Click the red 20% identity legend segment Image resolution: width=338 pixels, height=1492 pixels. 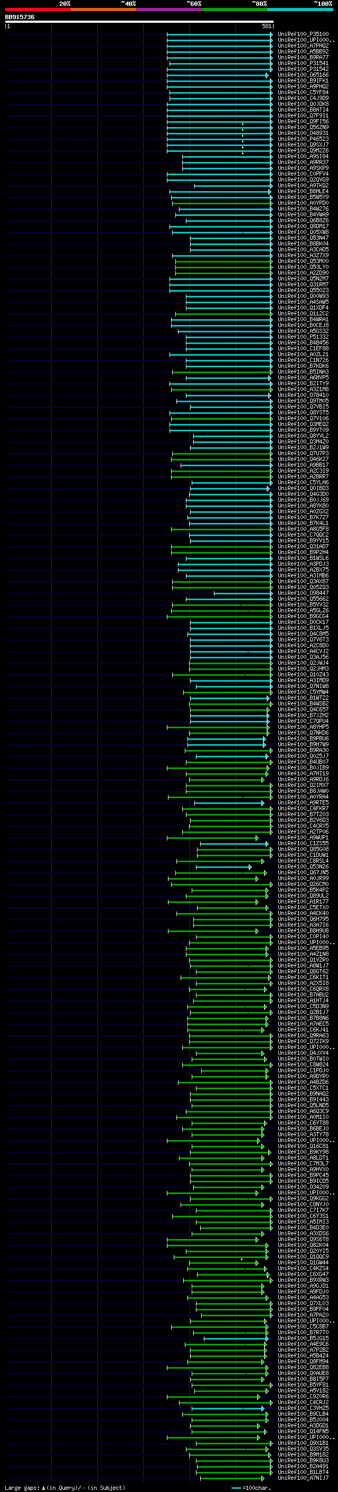pyautogui.click(x=37, y=10)
